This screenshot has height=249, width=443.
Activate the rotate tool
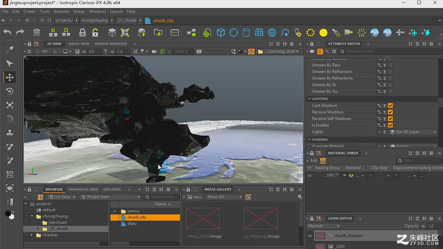pyautogui.click(x=10, y=91)
